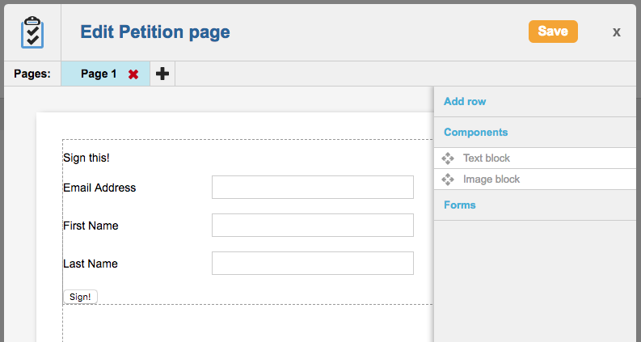
Task: Collapse the Components section
Action: click(x=475, y=132)
